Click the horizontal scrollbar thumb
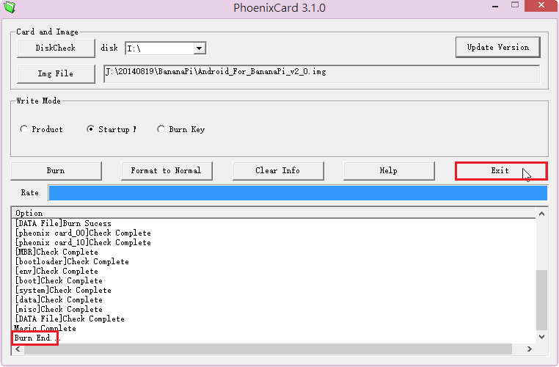The image size is (559, 367). tap(268, 349)
